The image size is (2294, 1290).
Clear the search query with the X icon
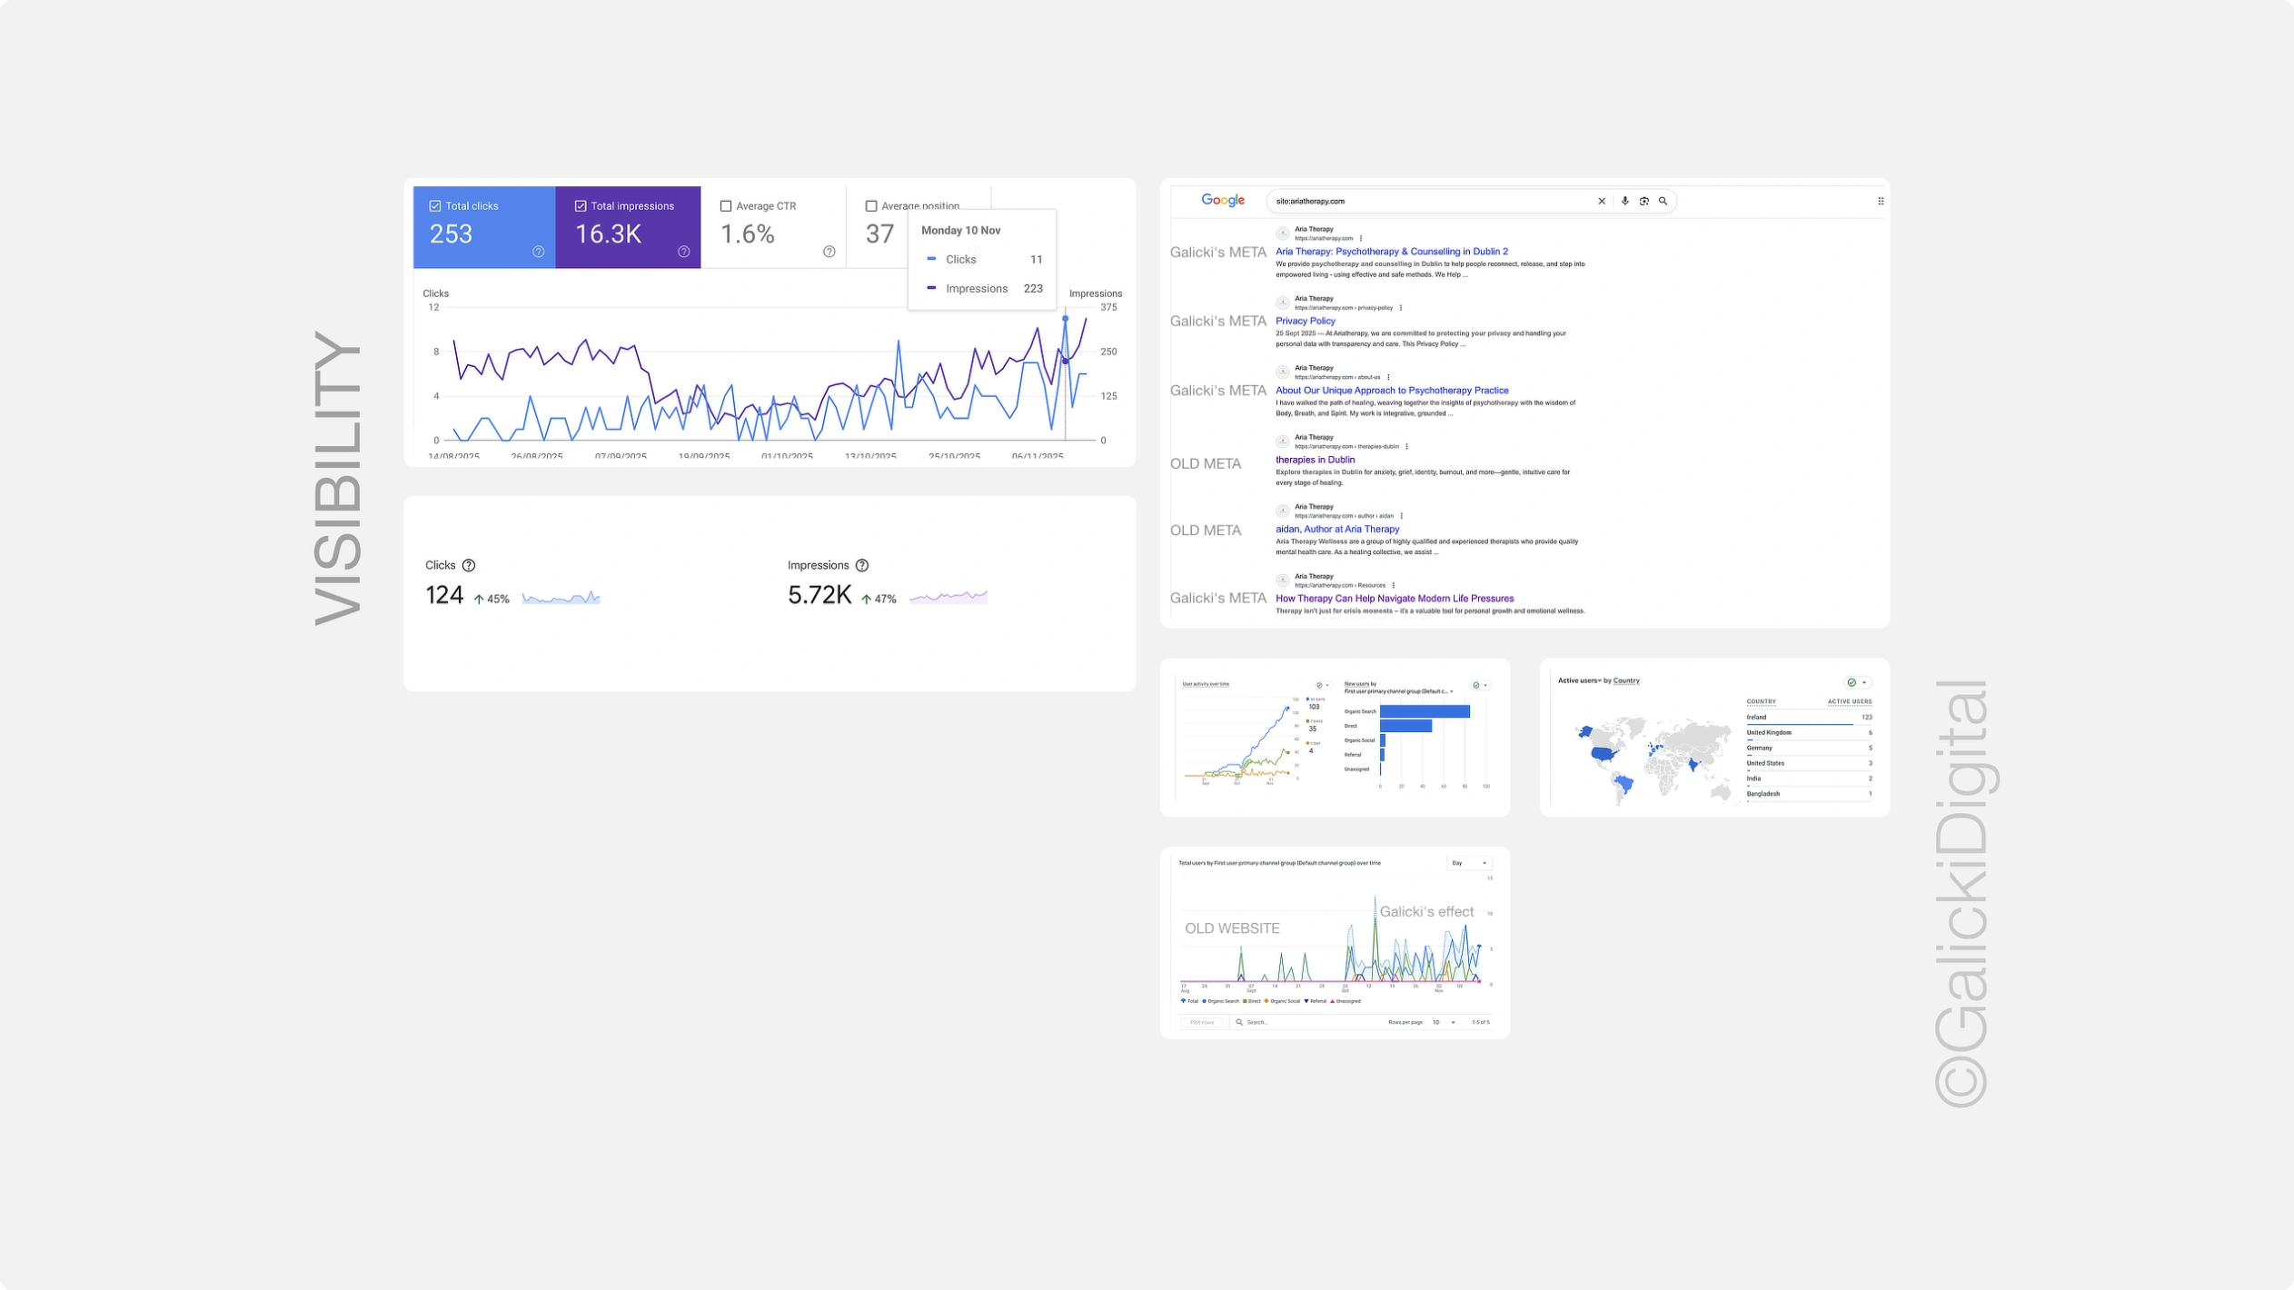1602,201
